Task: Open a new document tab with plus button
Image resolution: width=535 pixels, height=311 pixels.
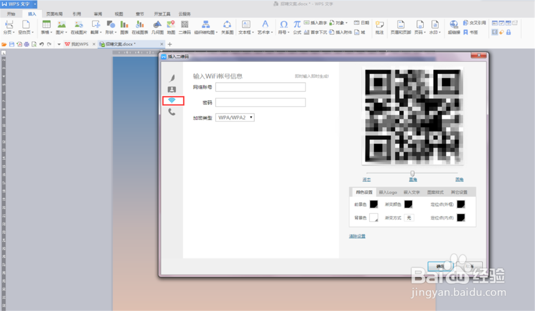Action: pyautogui.click(x=170, y=44)
